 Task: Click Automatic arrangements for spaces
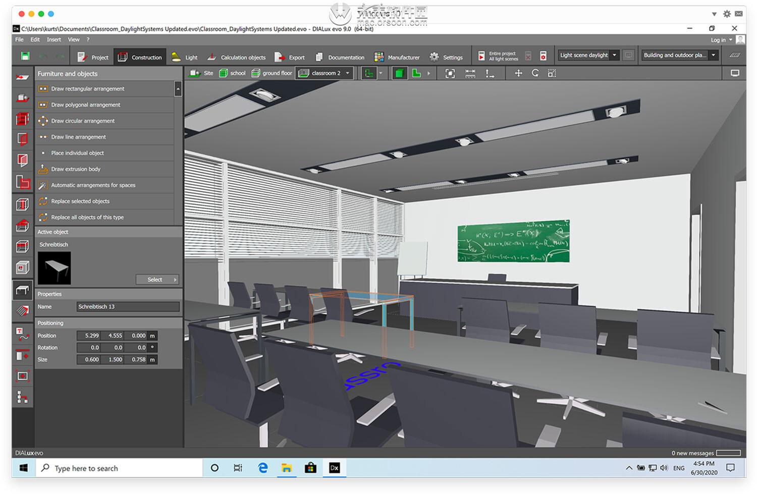click(93, 185)
